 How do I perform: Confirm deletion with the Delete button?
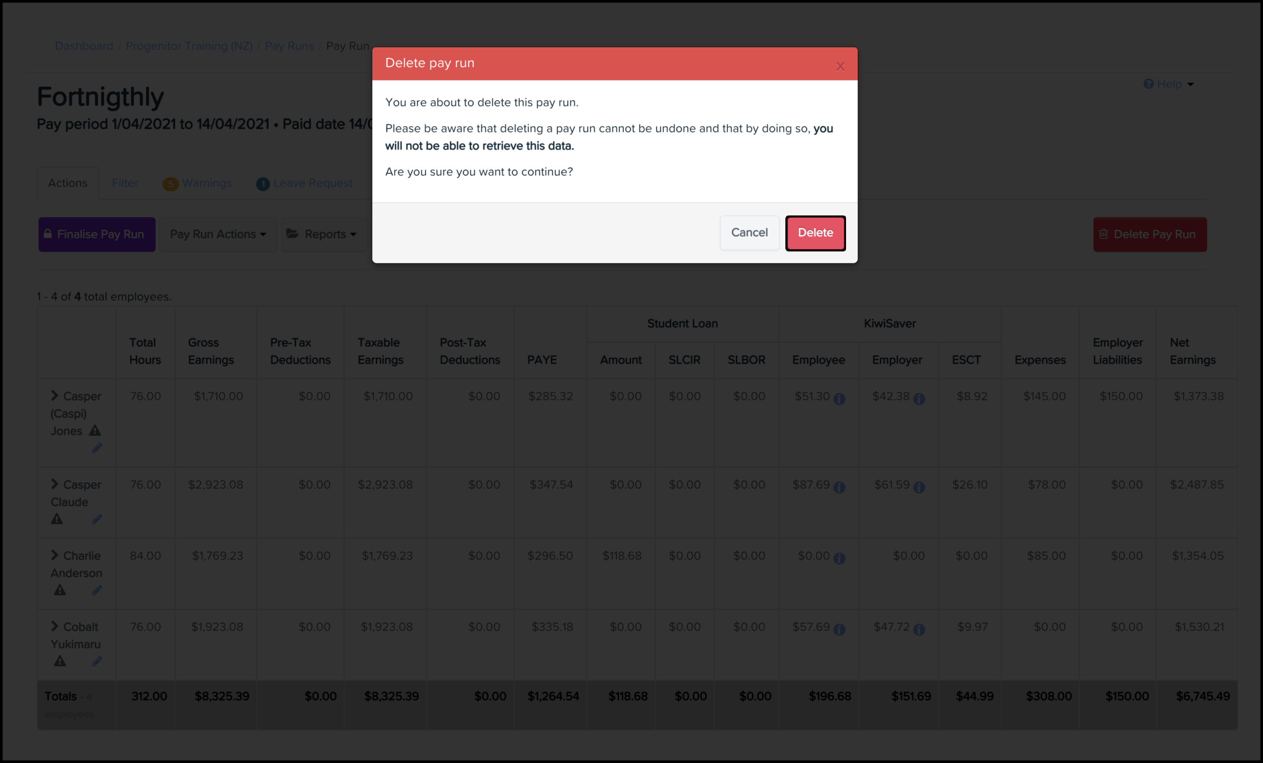pos(815,233)
